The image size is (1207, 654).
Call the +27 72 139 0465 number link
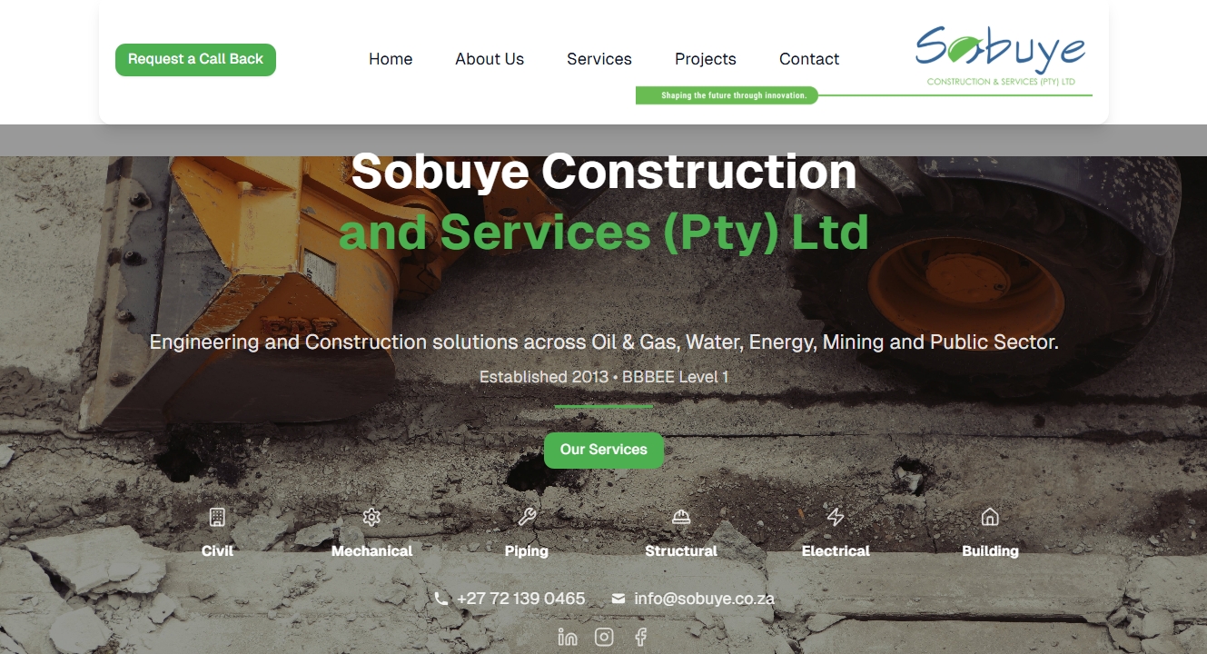click(520, 599)
